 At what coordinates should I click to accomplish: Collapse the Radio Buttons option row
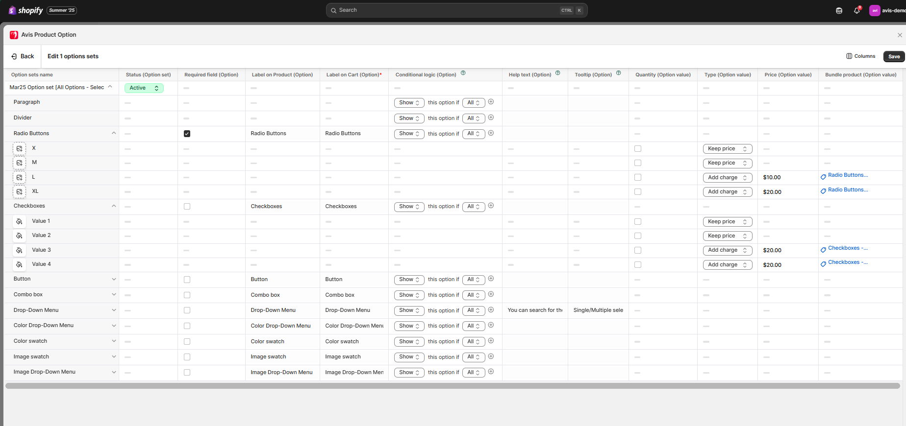coord(114,133)
